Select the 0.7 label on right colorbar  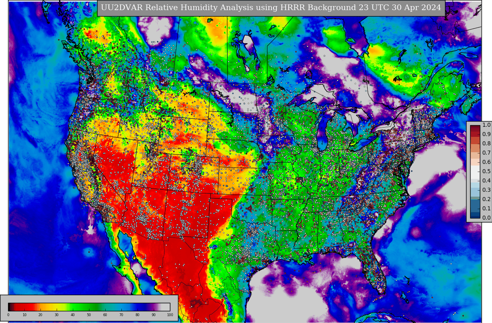(486, 153)
